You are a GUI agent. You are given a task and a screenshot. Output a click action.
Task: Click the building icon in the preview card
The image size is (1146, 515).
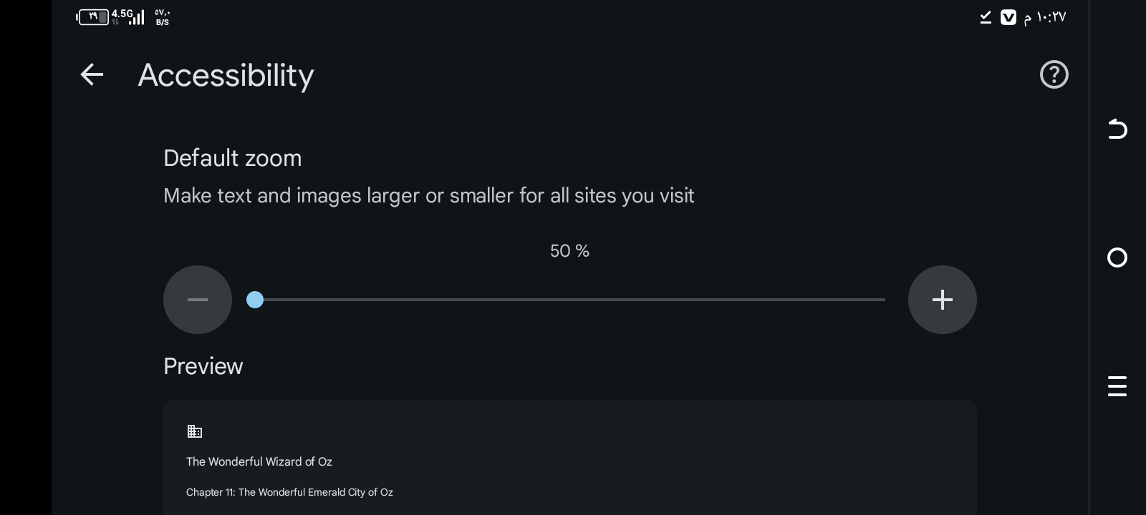[194, 431]
